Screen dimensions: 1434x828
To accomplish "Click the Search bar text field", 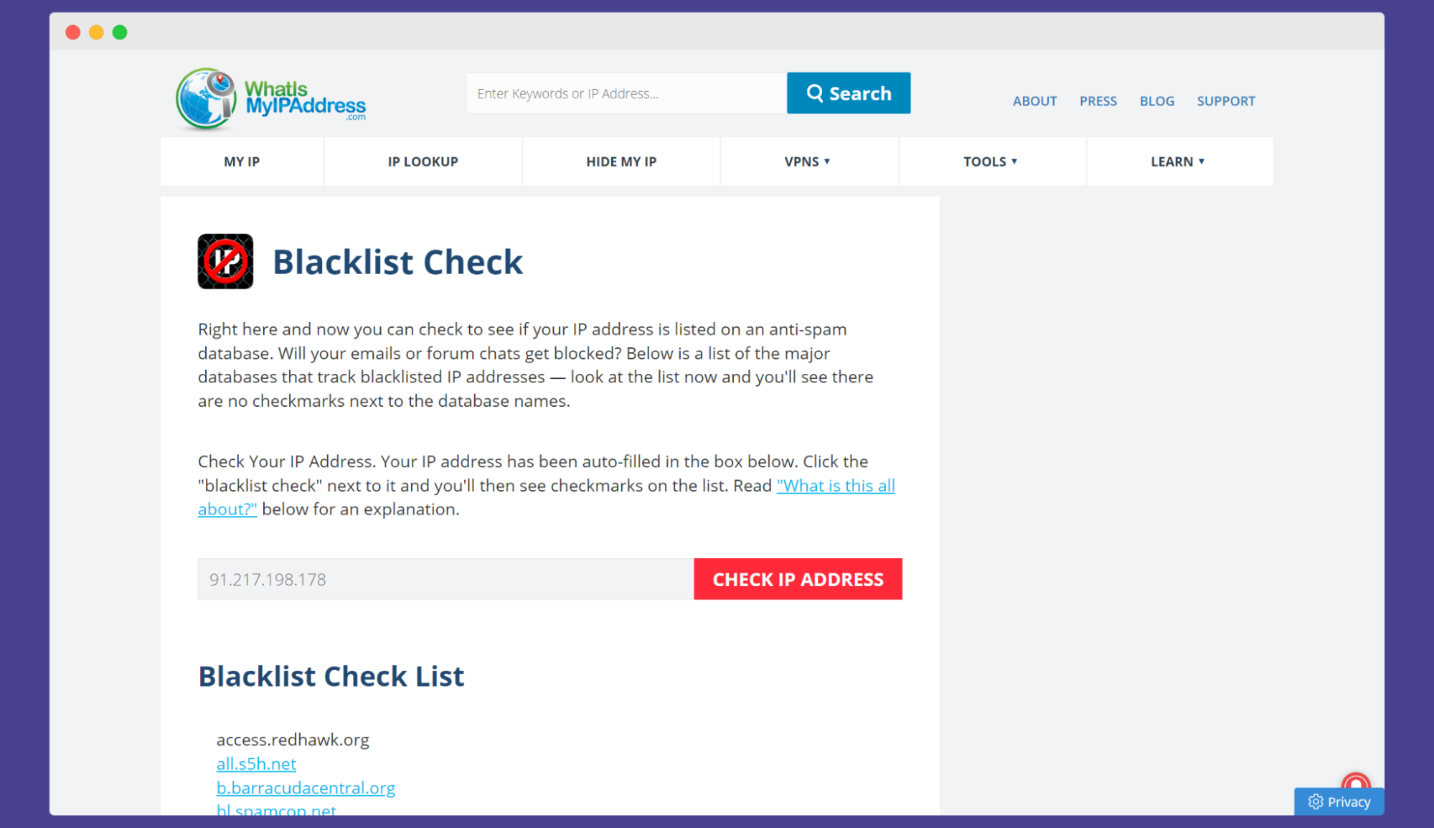I will [x=625, y=93].
